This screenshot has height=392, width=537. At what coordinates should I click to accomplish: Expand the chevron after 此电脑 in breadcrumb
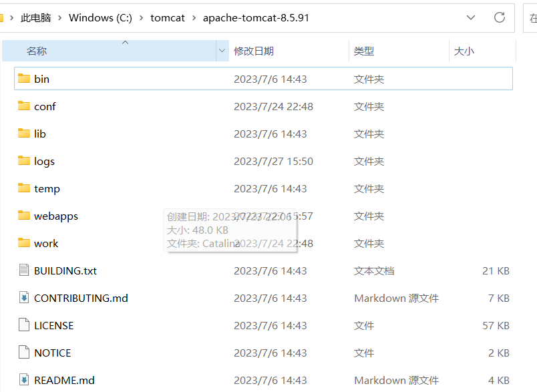click(60, 18)
